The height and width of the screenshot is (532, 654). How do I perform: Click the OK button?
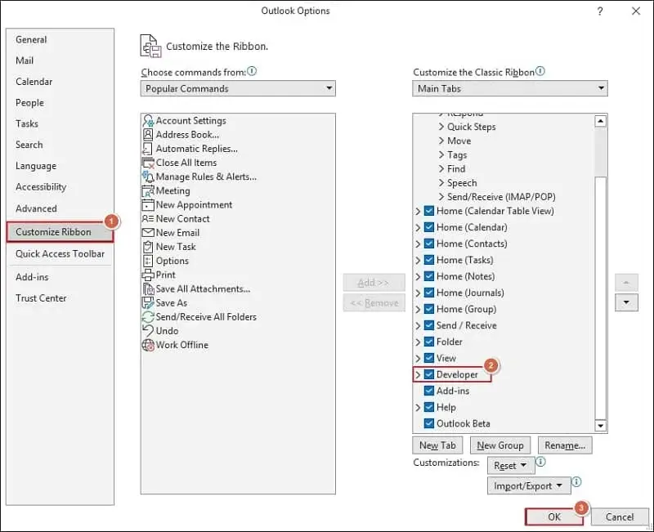pyautogui.click(x=553, y=516)
